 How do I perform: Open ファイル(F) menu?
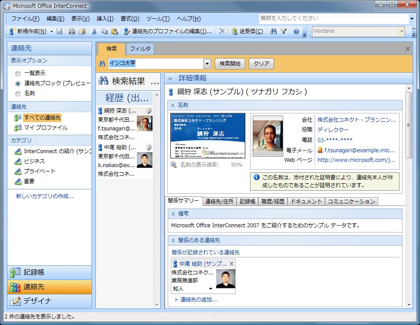click(25, 19)
